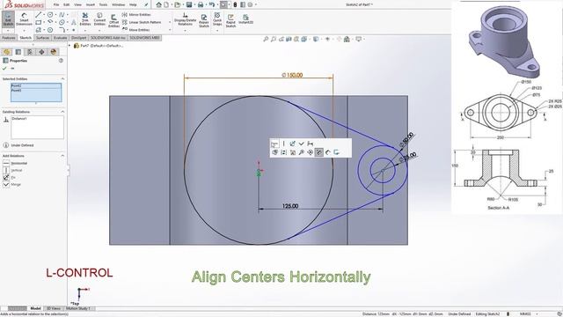Open the Window menu
563x317 pixels.
118,4
